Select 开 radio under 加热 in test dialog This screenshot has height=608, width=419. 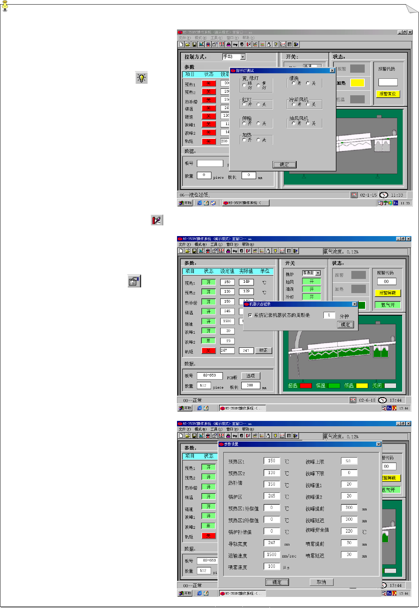pyautogui.click(x=244, y=140)
